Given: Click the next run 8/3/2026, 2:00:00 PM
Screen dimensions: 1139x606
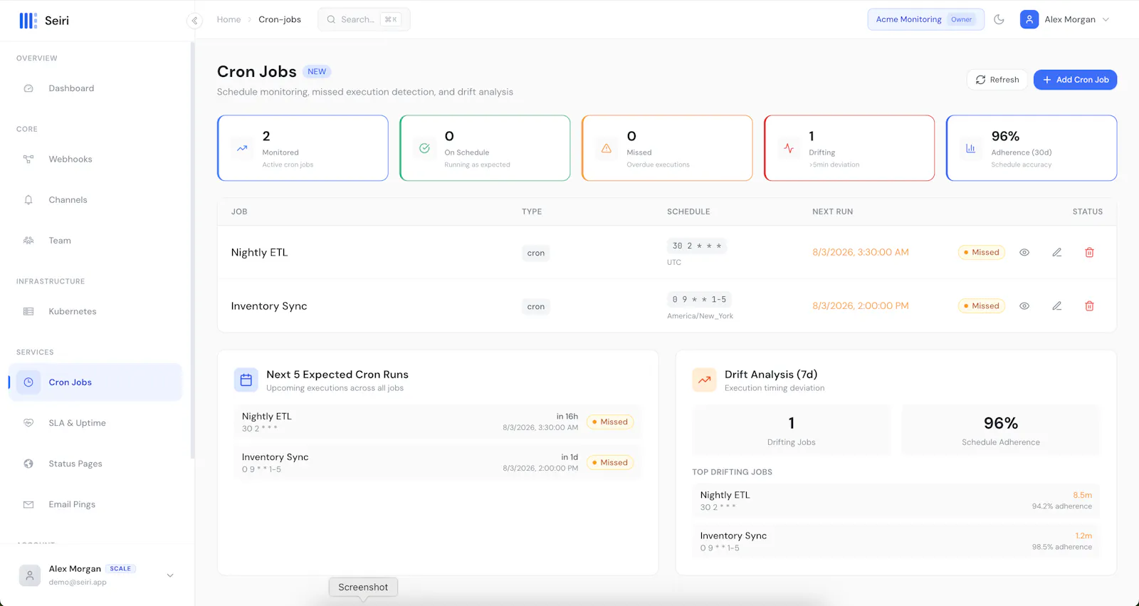Looking at the screenshot, I should (860, 305).
